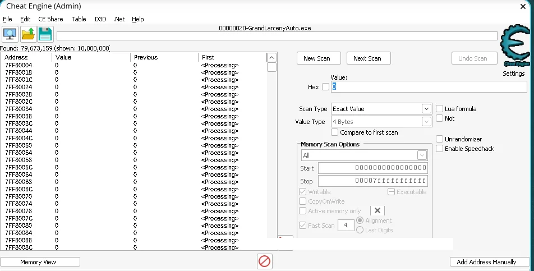Viewport: 534px width, 271px height.
Task: Click the X button beside Active memory only
Action: [x=378, y=211]
